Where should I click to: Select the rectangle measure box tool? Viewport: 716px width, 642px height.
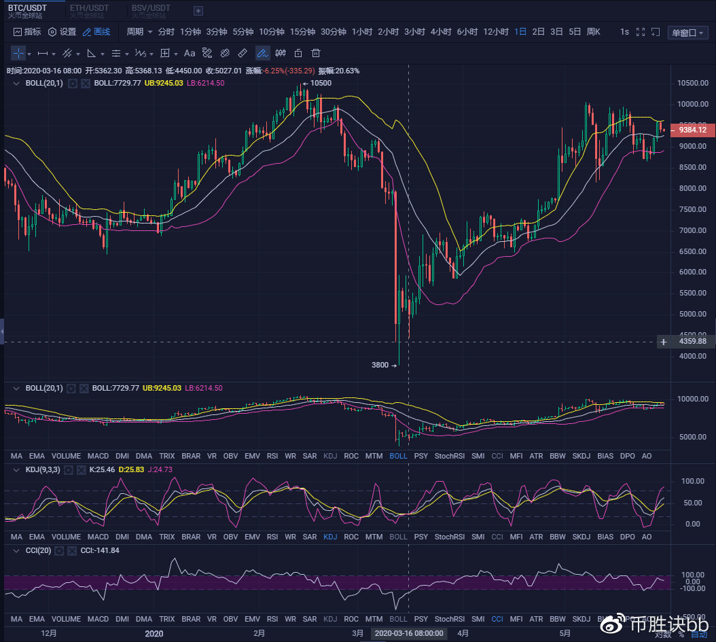point(165,54)
